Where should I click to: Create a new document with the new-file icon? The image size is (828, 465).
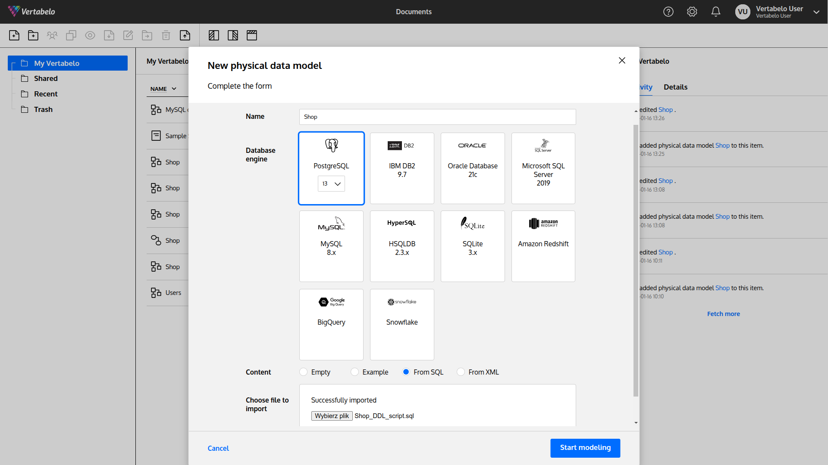coord(14,35)
